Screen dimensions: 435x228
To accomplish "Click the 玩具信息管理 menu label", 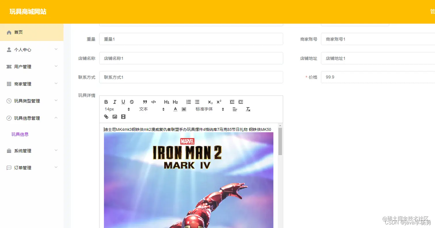I will click(x=27, y=118).
